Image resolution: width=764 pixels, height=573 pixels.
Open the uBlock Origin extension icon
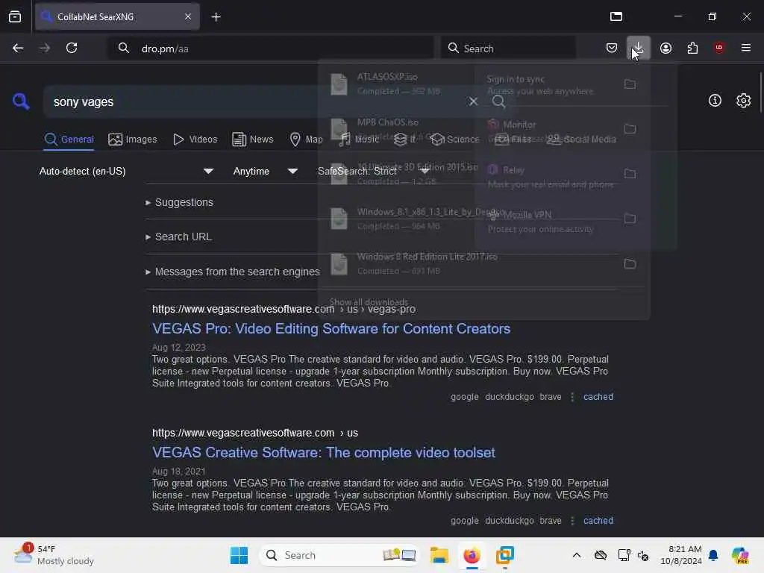(x=719, y=48)
